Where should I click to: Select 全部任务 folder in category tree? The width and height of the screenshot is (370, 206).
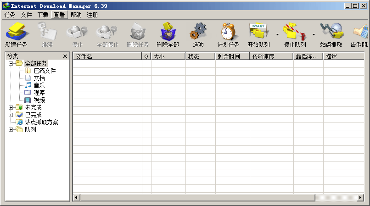tap(36, 63)
